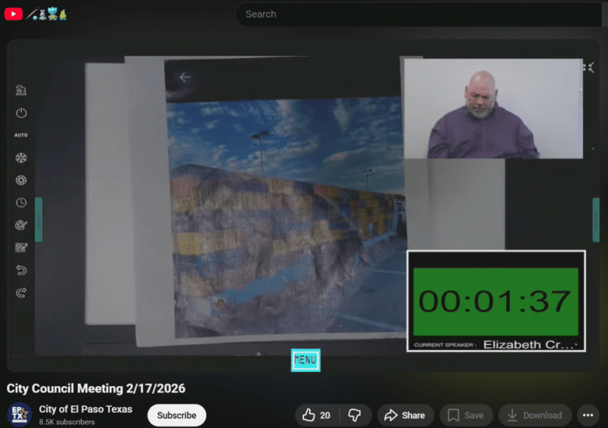Expand the left teal side panel handle
608x428 pixels.
click(x=39, y=219)
